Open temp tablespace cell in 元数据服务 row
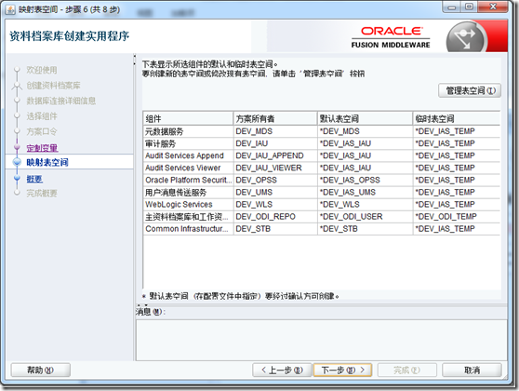This screenshot has width=519, height=391. (x=457, y=131)
